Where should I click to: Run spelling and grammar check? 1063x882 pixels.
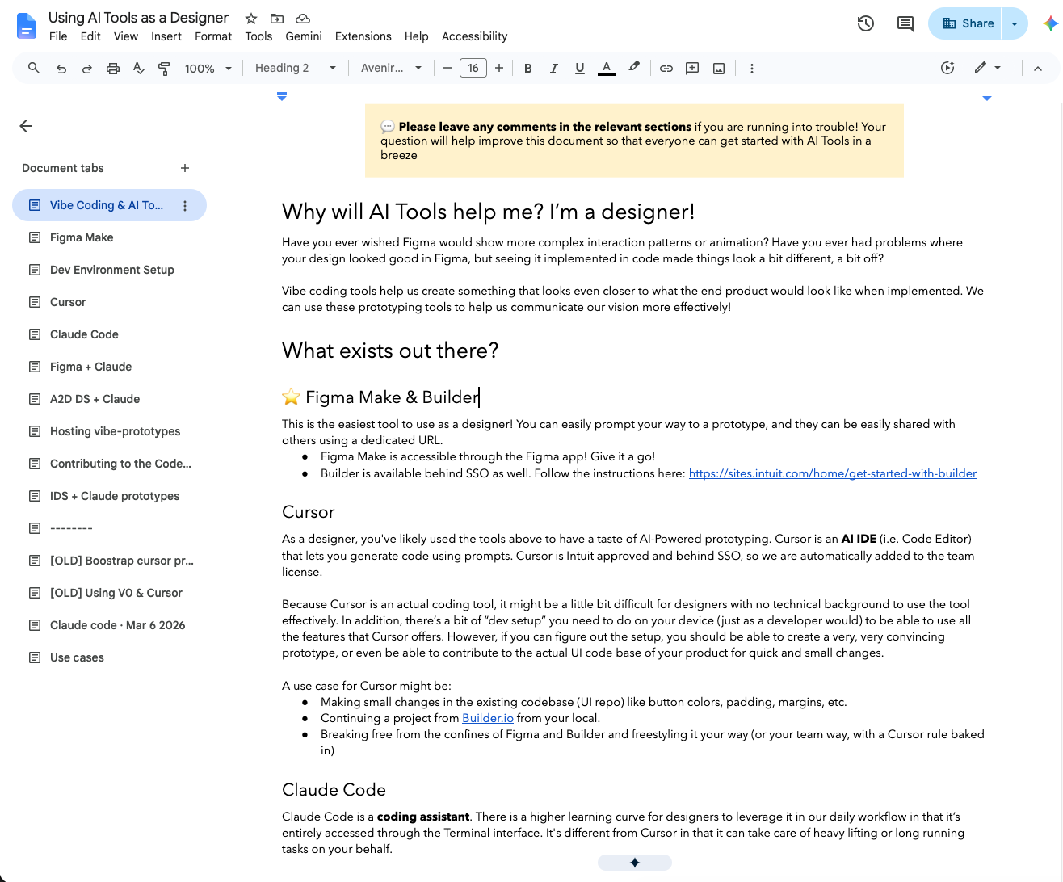(139, 69)
